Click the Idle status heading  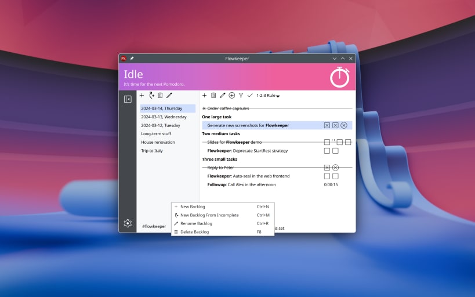[x=133, y=74]
